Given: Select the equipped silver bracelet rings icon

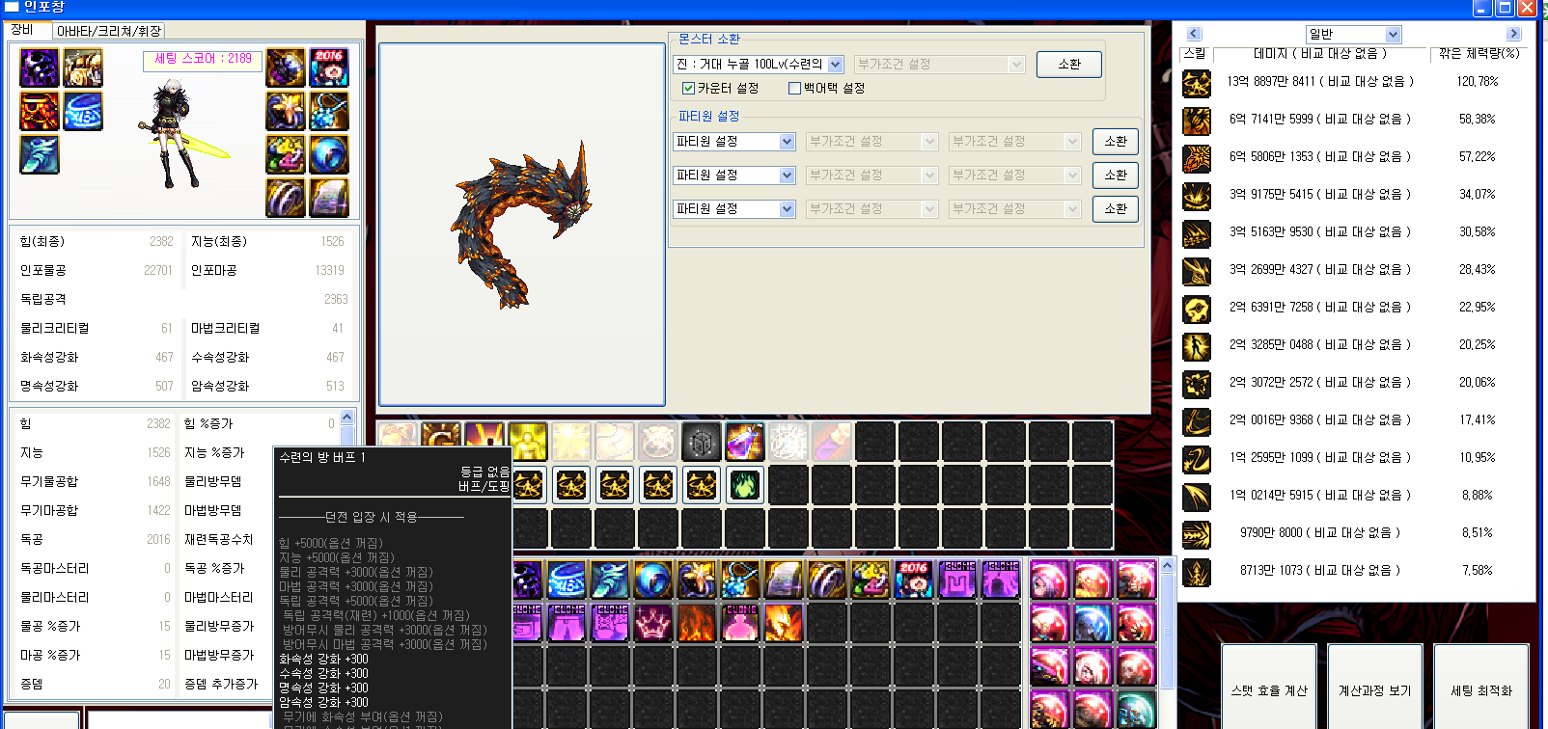Looking at the screenshot, I should (x=286, y=198).
